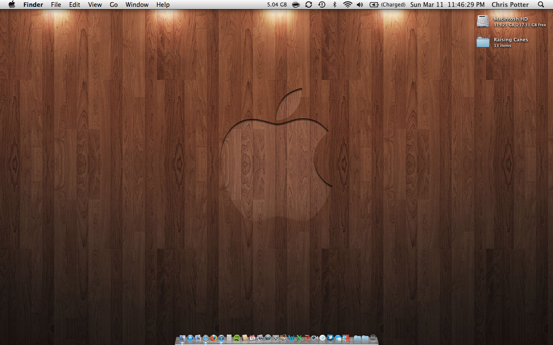Click the 5.04 GB memory indicator

(277, 5)
